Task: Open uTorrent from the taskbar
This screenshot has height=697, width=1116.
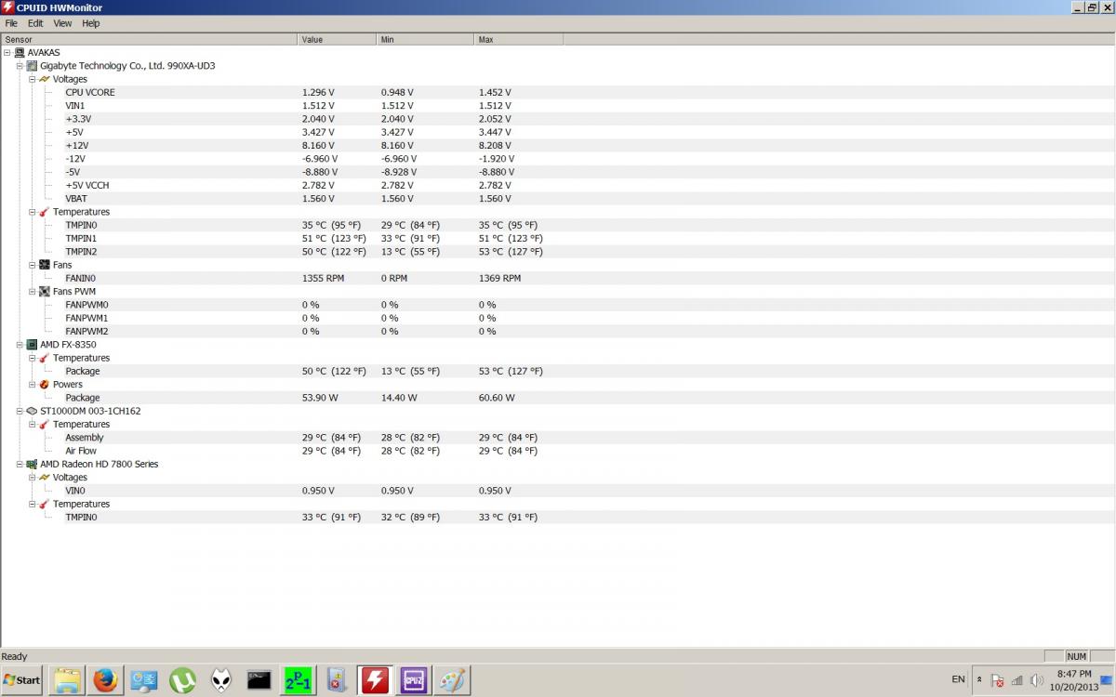Action: (x=182, y=680)
